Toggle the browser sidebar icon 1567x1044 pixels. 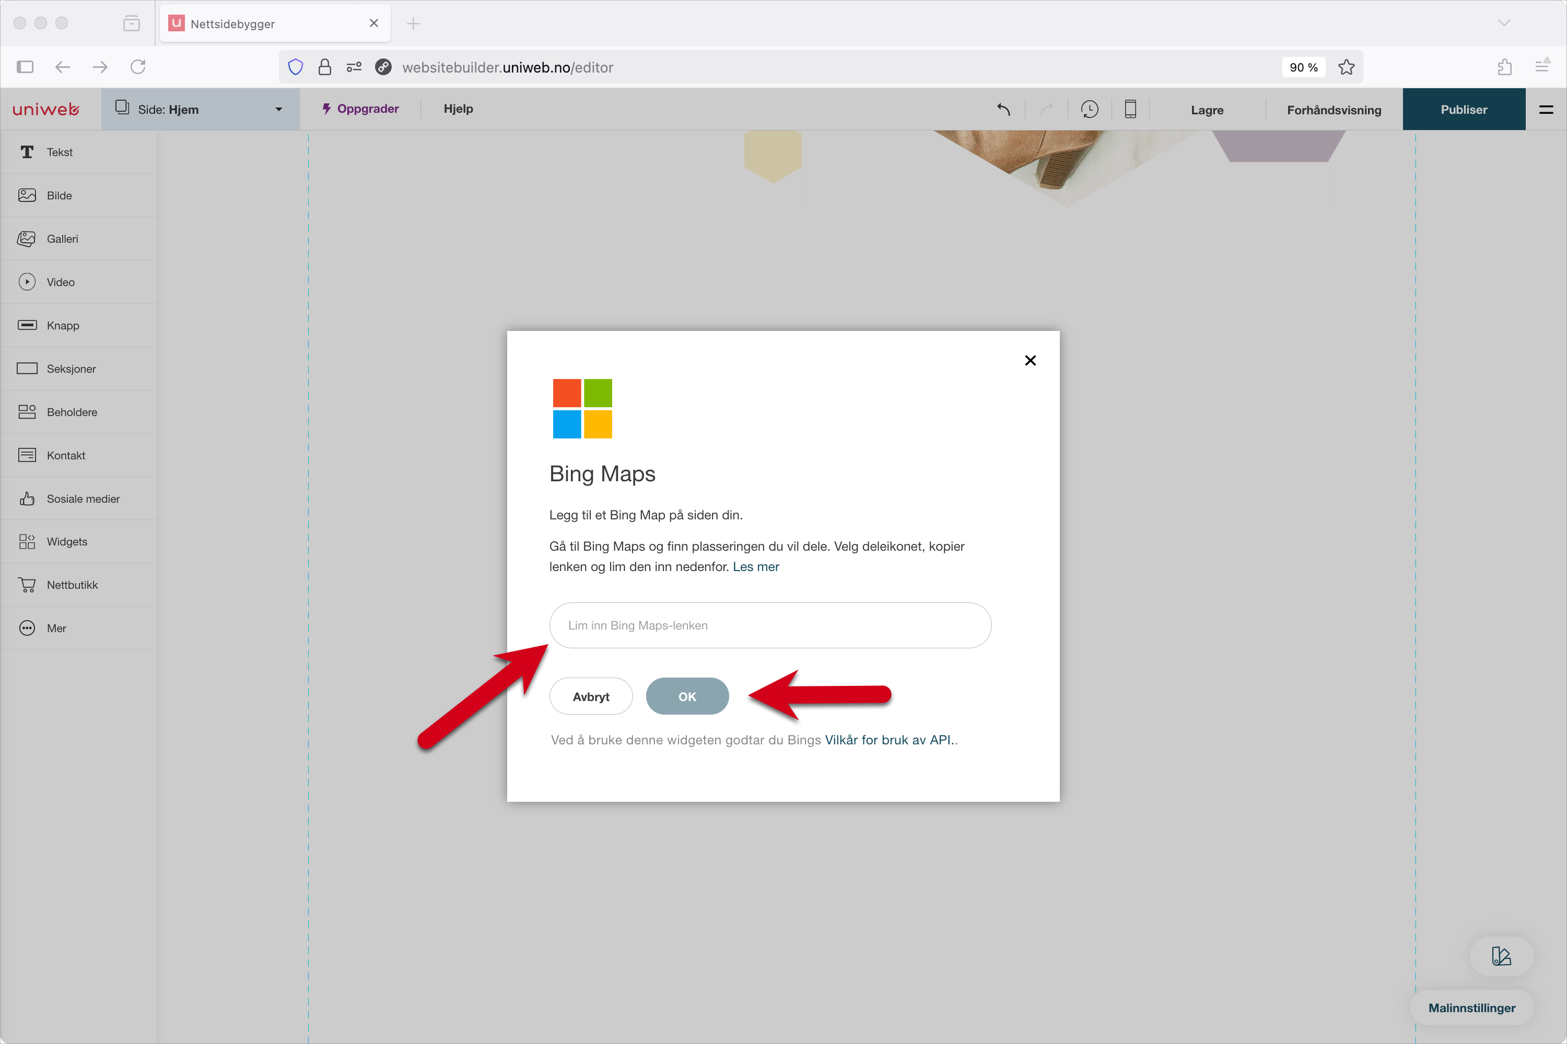point(25,67)
